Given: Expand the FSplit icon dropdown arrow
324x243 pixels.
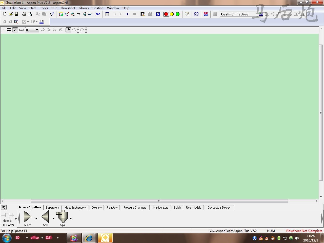Looking at the screenshot, I should (53, 218).
